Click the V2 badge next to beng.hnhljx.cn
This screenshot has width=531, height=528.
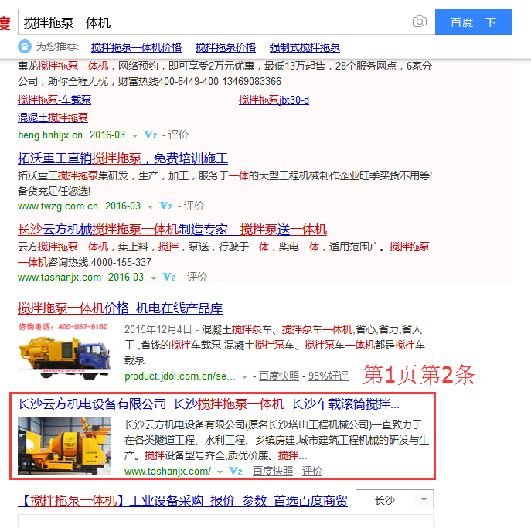[150, 135]
